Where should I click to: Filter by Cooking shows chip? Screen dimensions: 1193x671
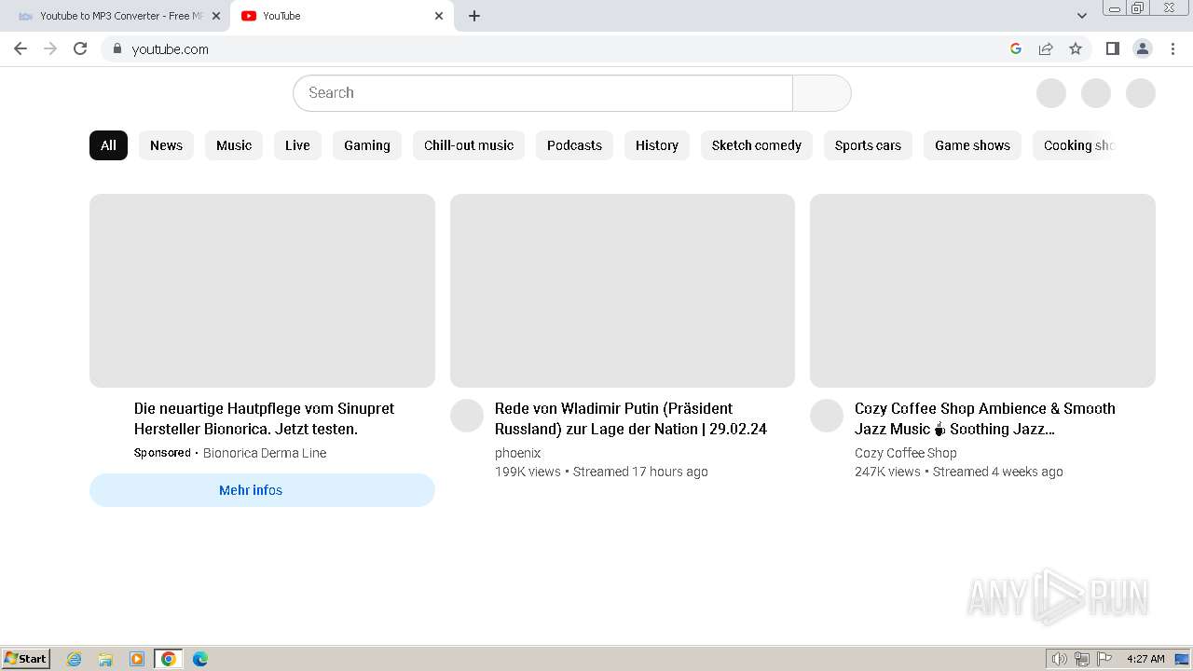coord(1076,145)
